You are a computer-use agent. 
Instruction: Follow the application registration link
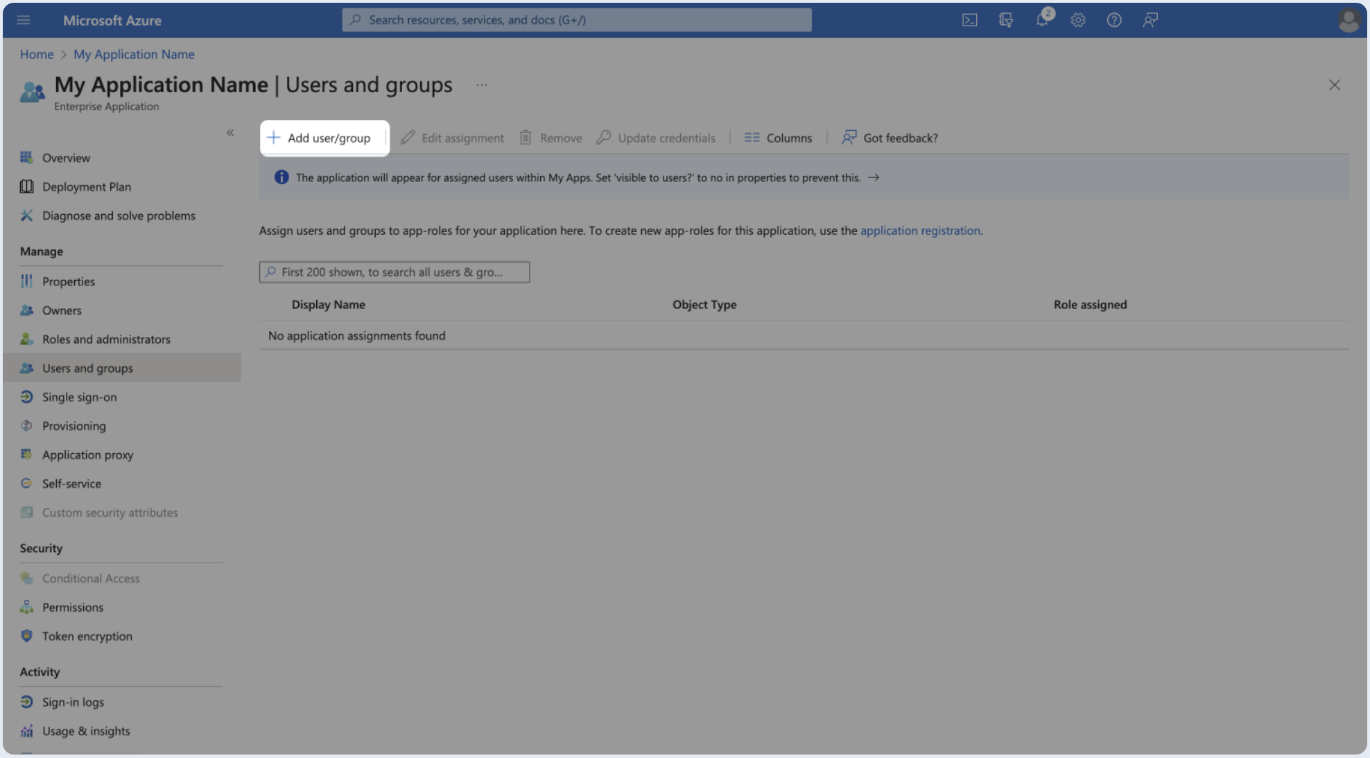[x=920, y=231]
